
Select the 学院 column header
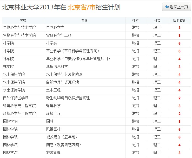(23, 20)
